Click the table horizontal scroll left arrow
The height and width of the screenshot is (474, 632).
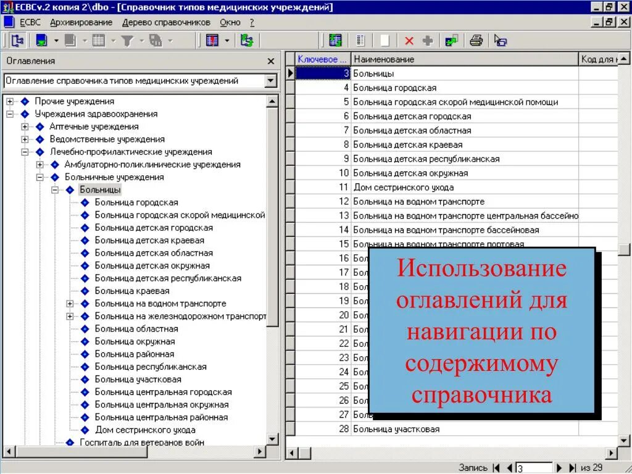pyautogui.click(x=292, y=454)
